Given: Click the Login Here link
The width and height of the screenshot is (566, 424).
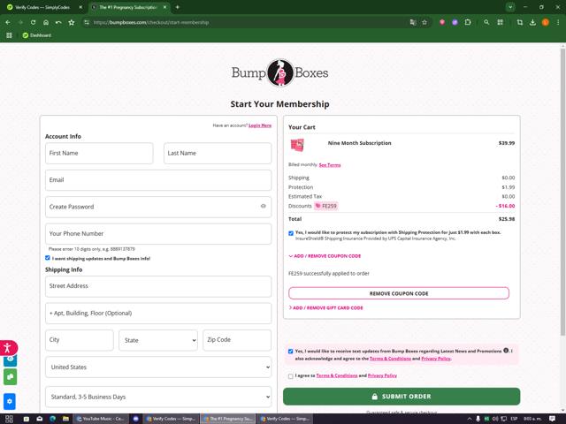Looking at the screenshot, I should click(260, 125).
